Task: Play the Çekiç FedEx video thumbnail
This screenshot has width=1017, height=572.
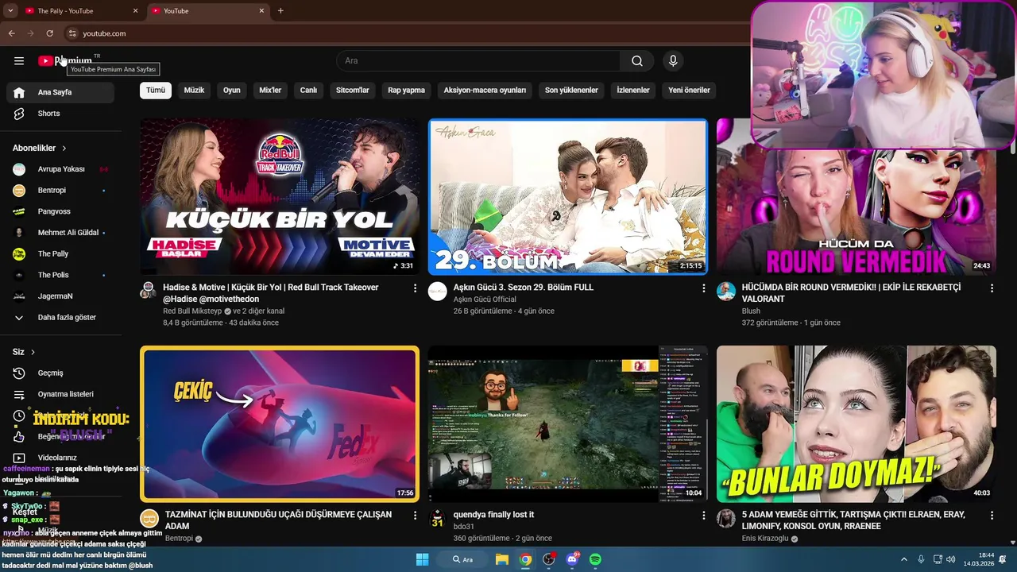Action: click(x=280, y=423)
